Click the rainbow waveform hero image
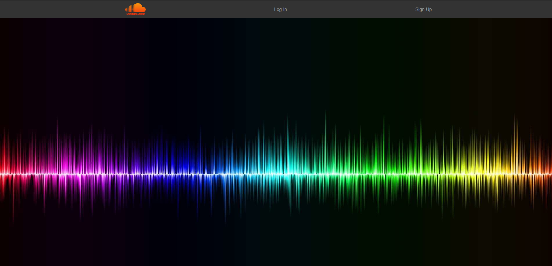Viewport: 552px width, 266px height. coord(276,174)
